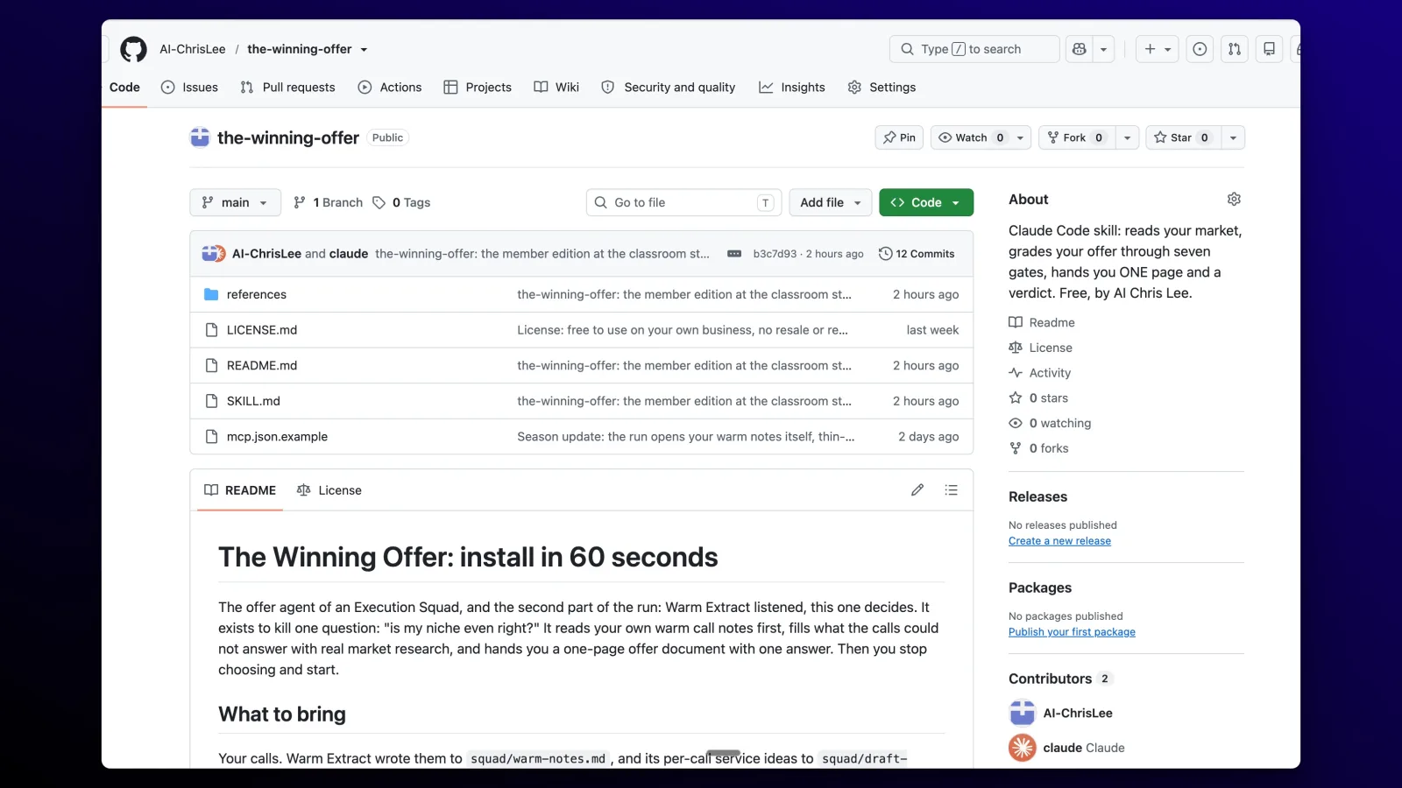Open the mcp.json.example file
The image size is (1402, 788).
tap(277, 437)
